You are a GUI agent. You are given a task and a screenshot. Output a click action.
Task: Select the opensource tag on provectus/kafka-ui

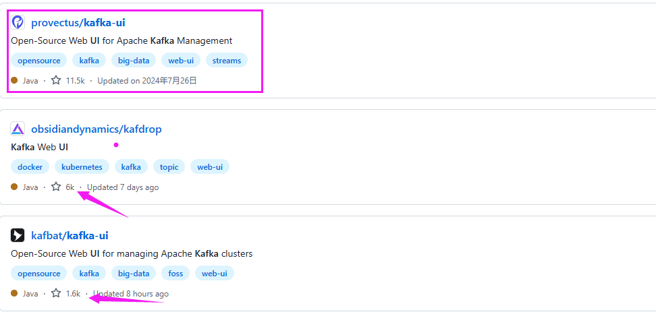tap(39, 61)
